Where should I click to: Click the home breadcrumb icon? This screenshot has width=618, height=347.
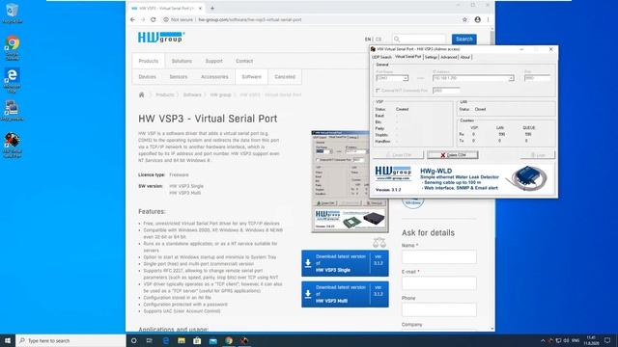click(x=142, y=94)
